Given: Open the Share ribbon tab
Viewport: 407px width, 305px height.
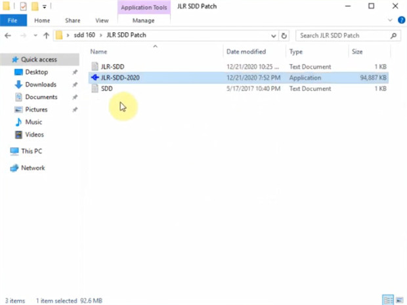Looking at the screenshot, I should (73, 20).
